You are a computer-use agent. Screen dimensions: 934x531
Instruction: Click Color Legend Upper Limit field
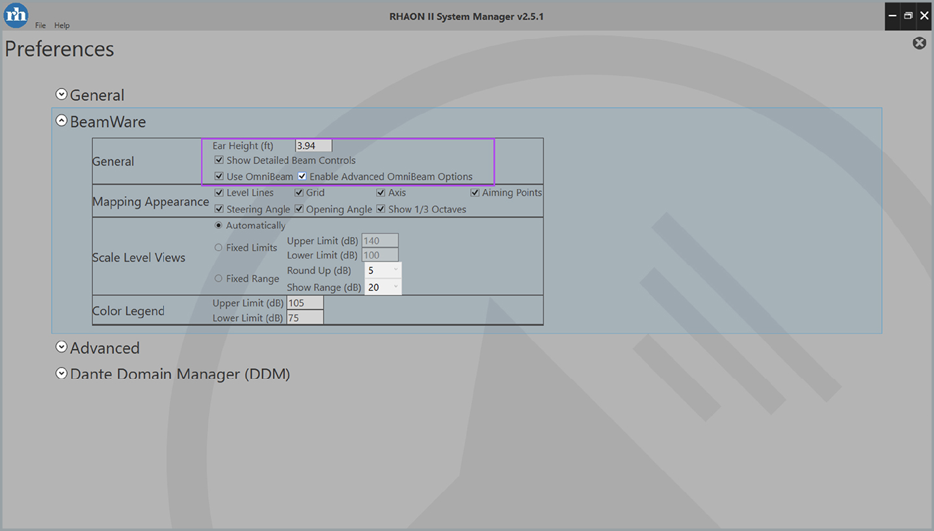click(304, 303)
